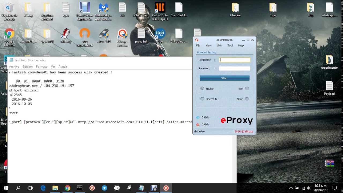Select Bitvise radio option in eProxy

(202, 88)
